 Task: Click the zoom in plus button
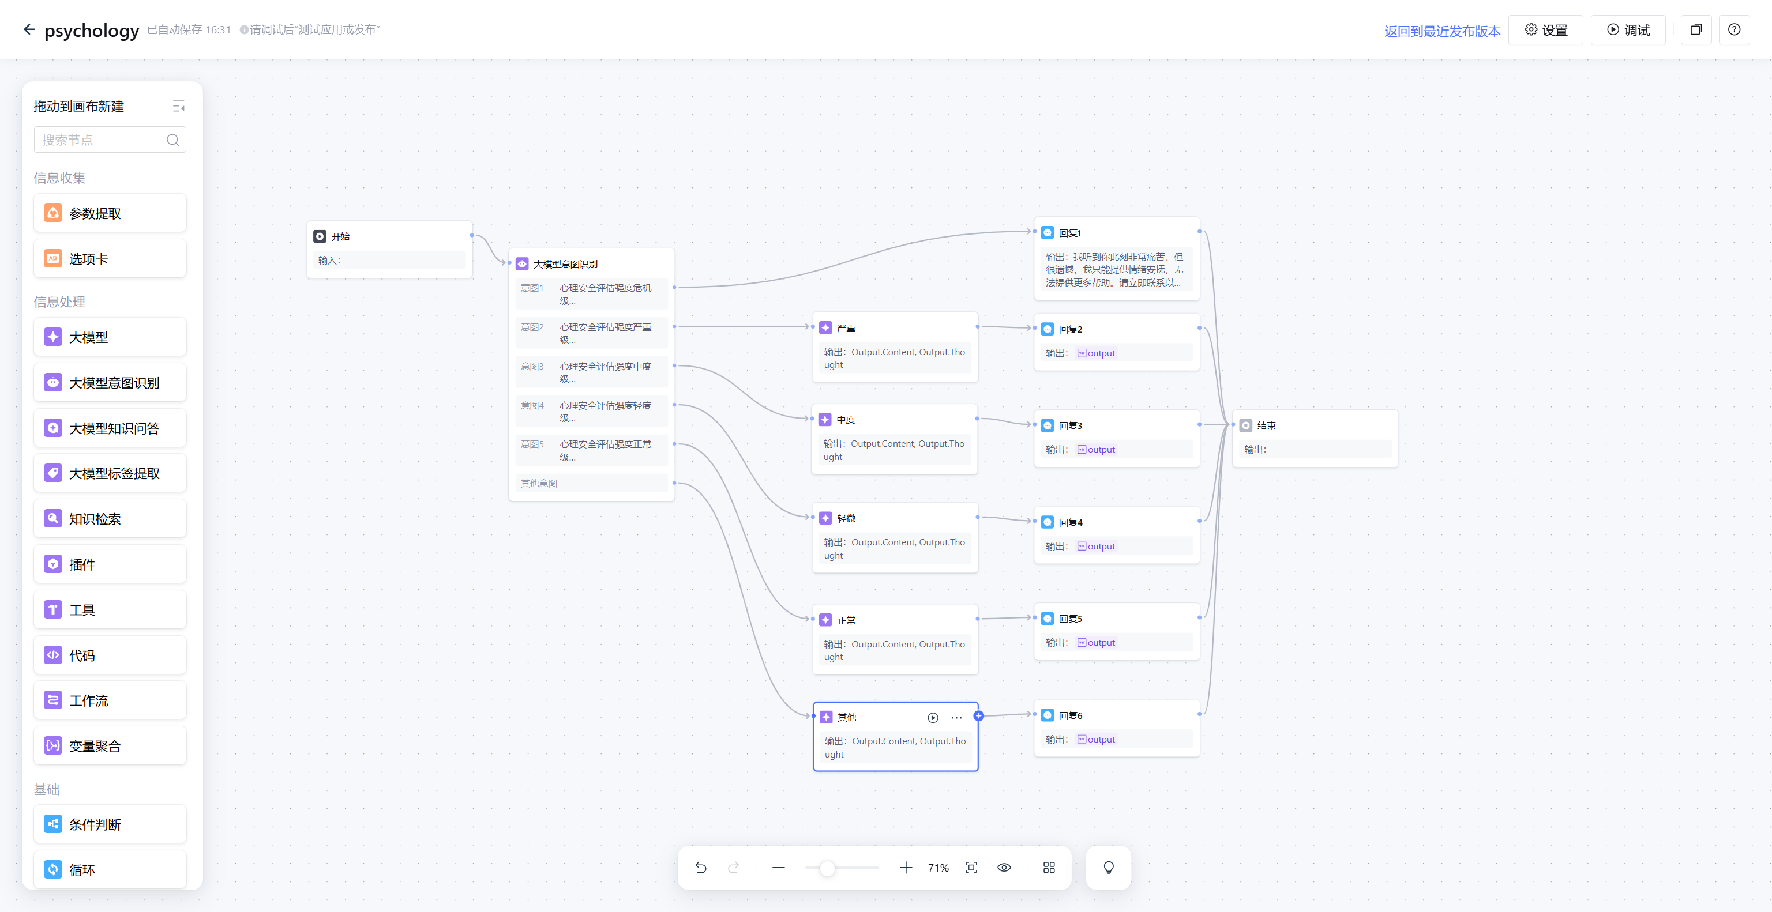pos(906,868)
